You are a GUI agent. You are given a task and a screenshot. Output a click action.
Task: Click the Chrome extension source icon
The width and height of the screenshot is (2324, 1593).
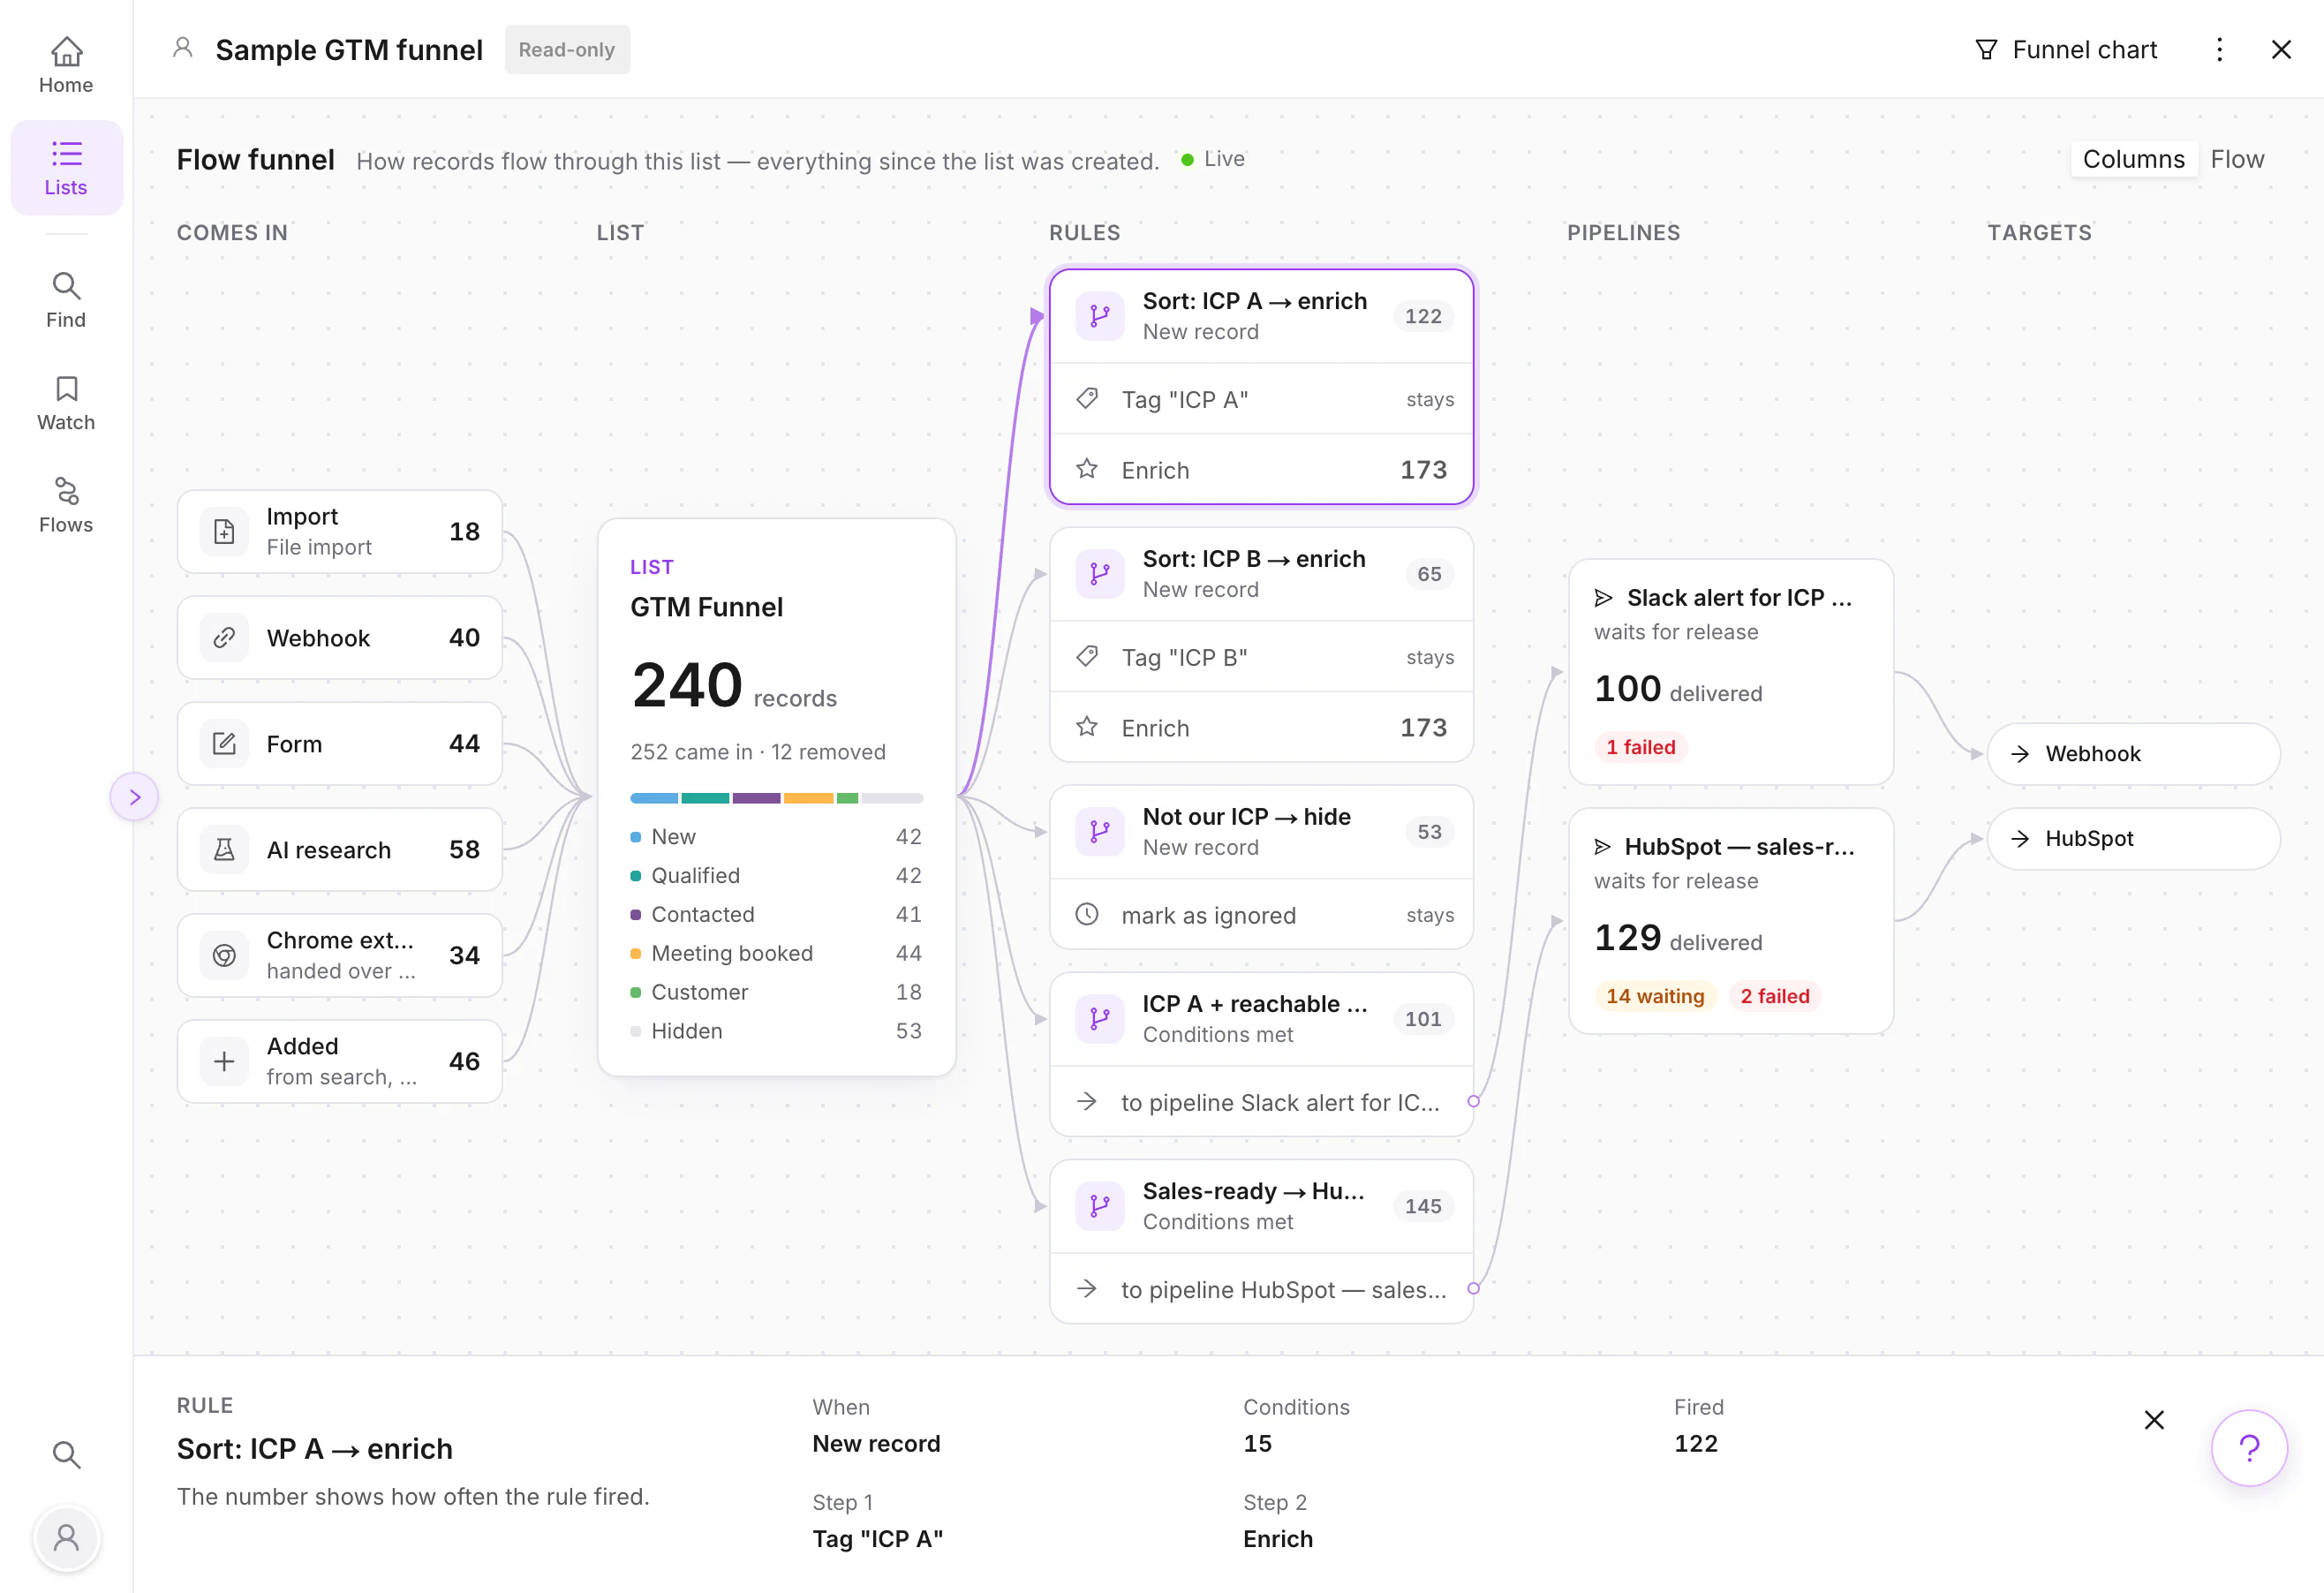pos(224,955)
